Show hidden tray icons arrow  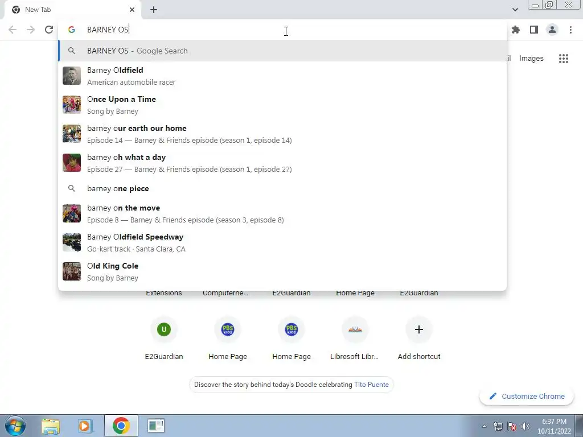(484, 426)
